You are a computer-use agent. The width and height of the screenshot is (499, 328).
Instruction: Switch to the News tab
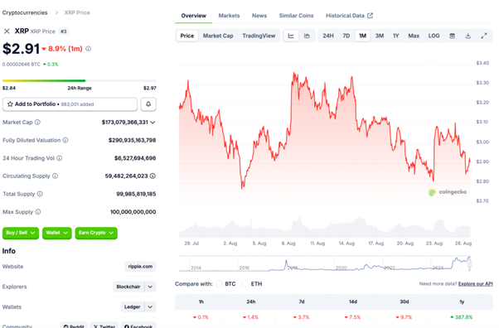(259, 16)
